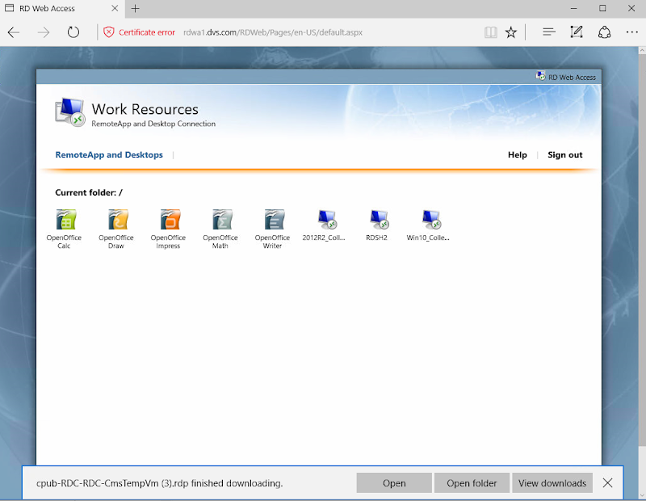The width and height of the screenshot is (646, 501).
Task: Click the RD Web Access header icon
Action: (540, 76)
